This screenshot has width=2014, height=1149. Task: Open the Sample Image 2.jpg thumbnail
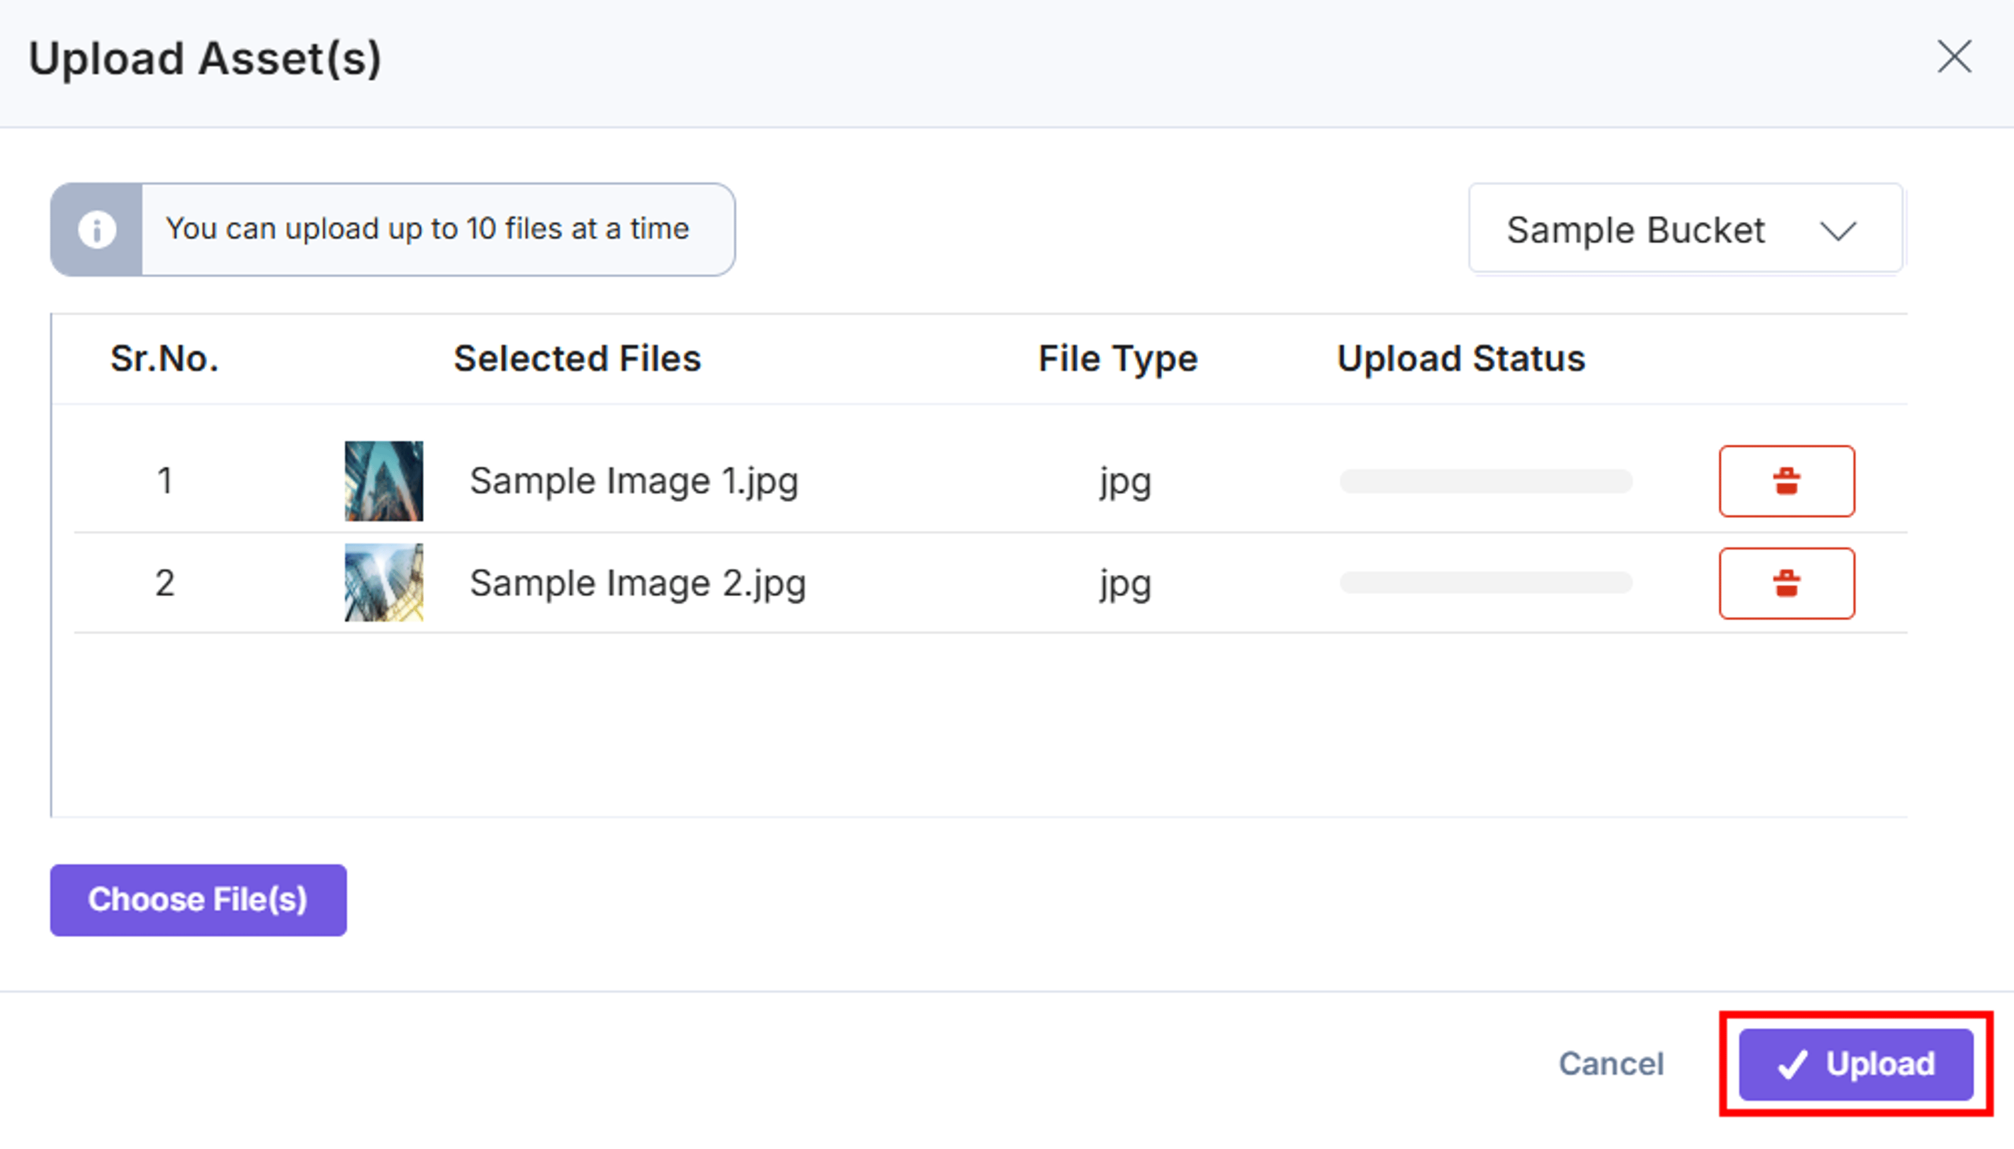click(x=383, y=583)
